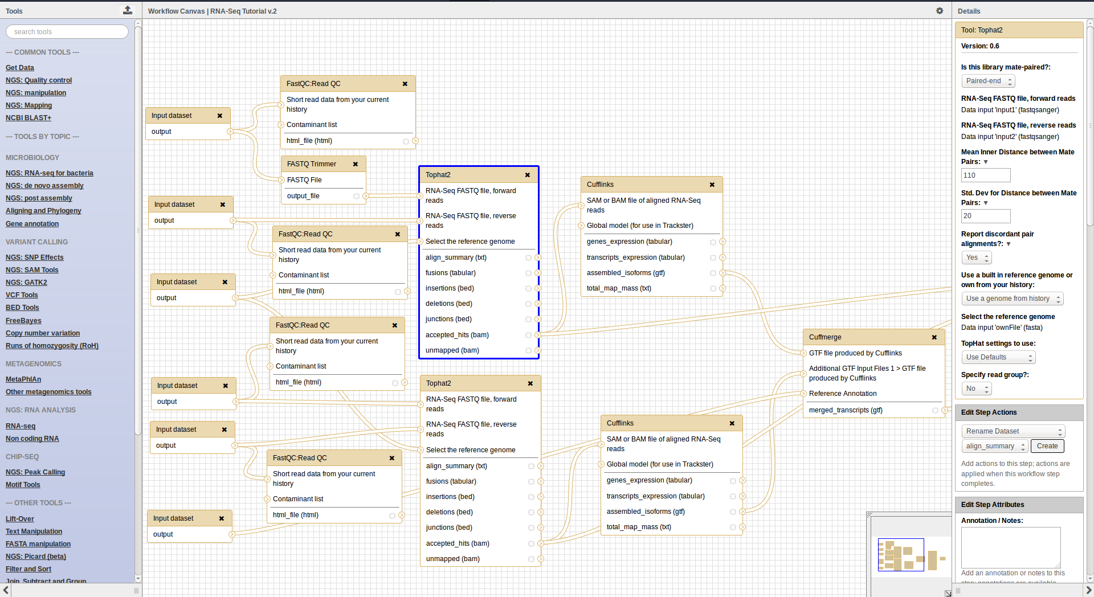Collapse the Tools panel with the left arrow icon
The image size is (1094, 597).
5,590
